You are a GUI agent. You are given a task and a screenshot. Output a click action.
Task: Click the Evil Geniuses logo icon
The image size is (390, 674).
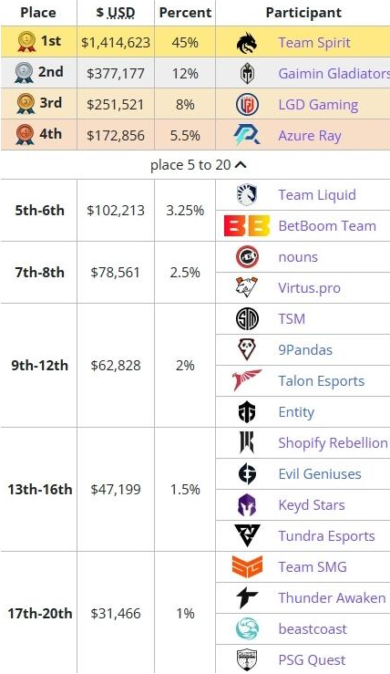point(247,473)
